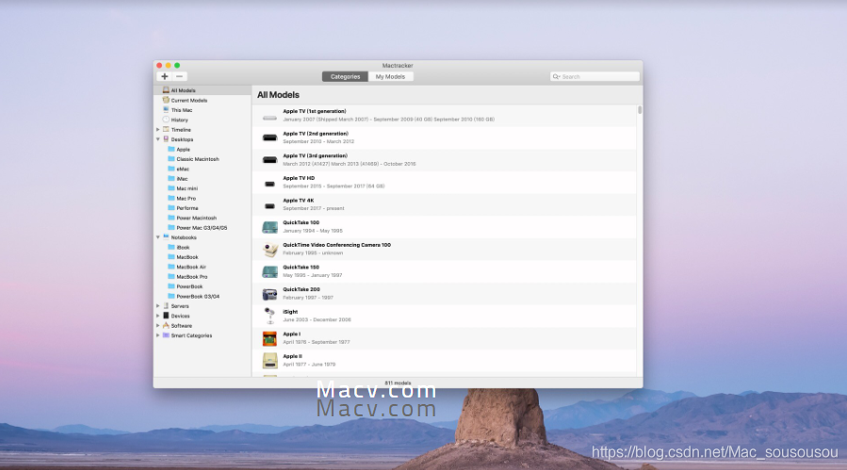Viewport: 847px width, 470px height.
Task: Click the Devices category icon
Action: (166, 316)
